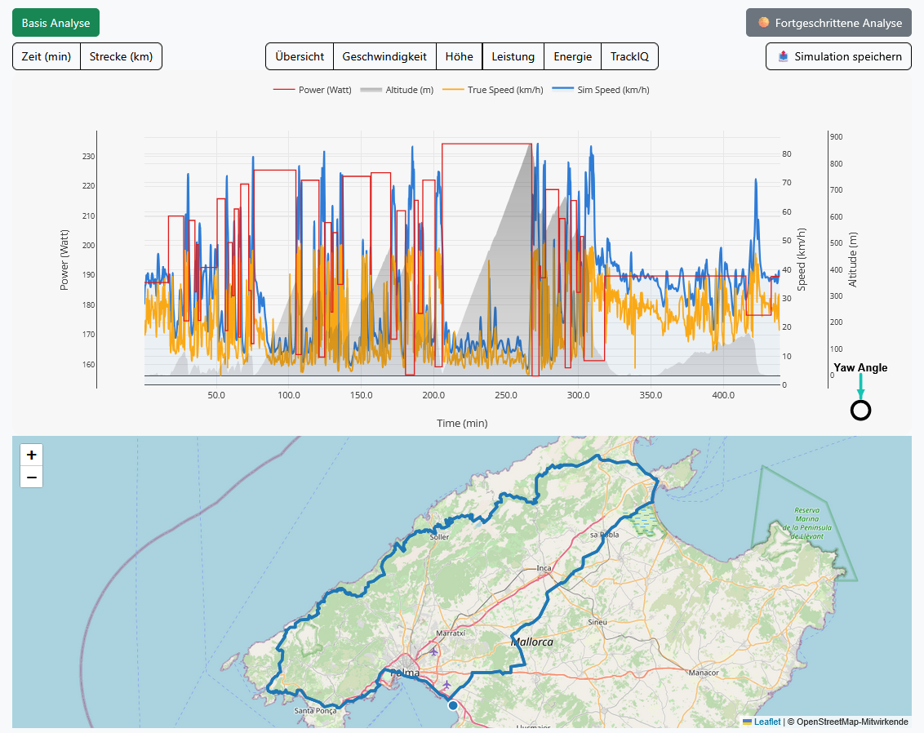The width and height of the screenshot is (924, 733).
Task: Select the Energie tab
Action: (x=572, y=56)
